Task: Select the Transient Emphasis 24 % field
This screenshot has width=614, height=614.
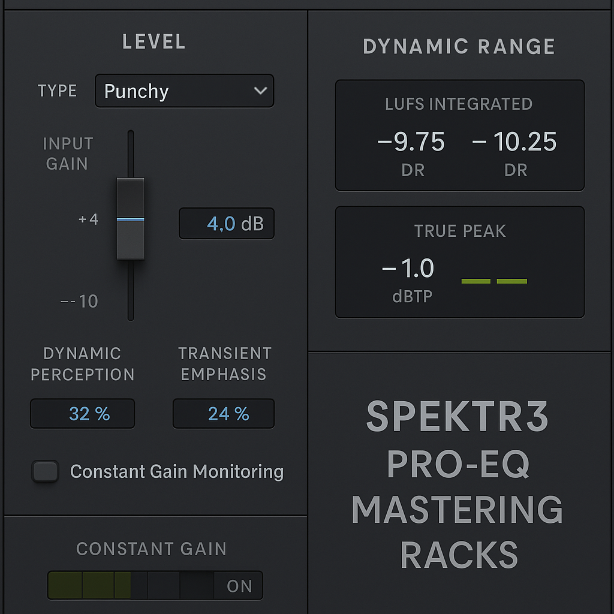Action: [x=224, y=414]
